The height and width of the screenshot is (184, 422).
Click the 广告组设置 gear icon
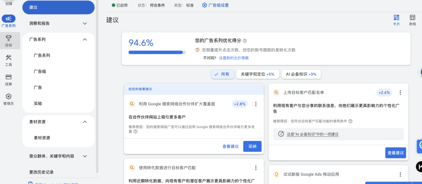(x=204, y=5)
